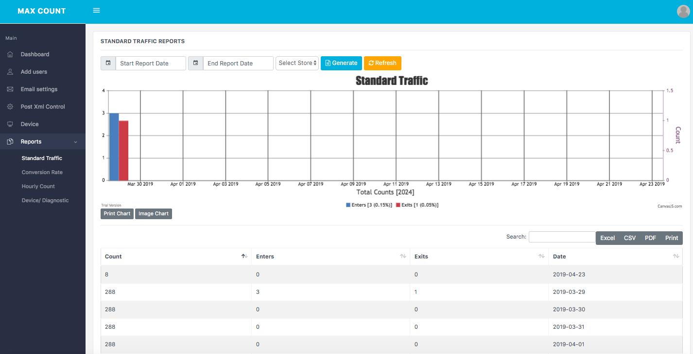Click calendar icon beside Start Report Date
Image resolution: width=693 pixels, height=354 pixels.
[108, 63]
